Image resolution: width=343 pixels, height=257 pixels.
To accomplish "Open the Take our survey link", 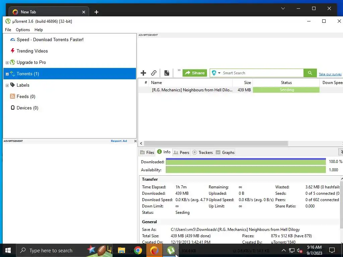I will tap(330, 74).
